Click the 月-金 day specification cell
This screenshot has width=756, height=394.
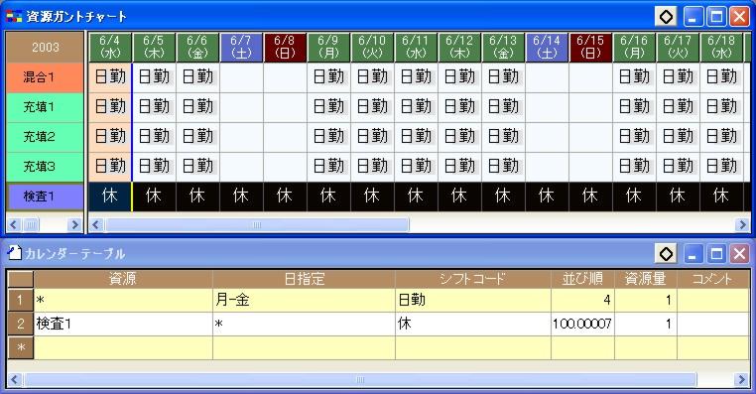[304, 300]
